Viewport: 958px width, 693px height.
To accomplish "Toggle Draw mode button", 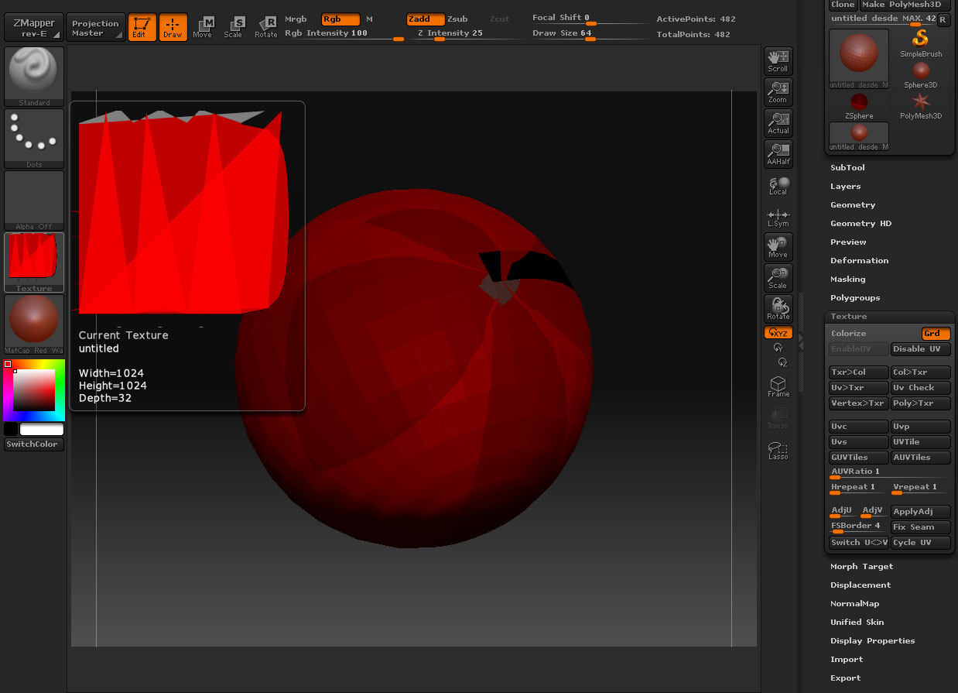I will click(173, 27).
